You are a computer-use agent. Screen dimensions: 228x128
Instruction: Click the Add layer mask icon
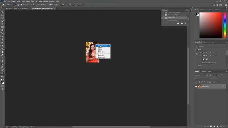(211, 127)
